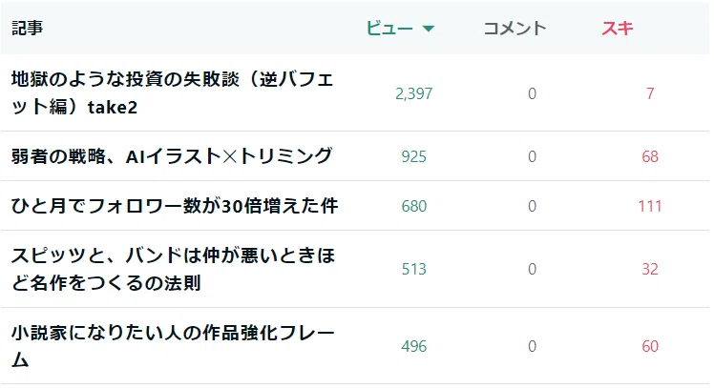This screenshot has width=714, height=388.
Task: Open article 弱者の戦略、AIイラスト×トリミング
Action: [172, 156]
